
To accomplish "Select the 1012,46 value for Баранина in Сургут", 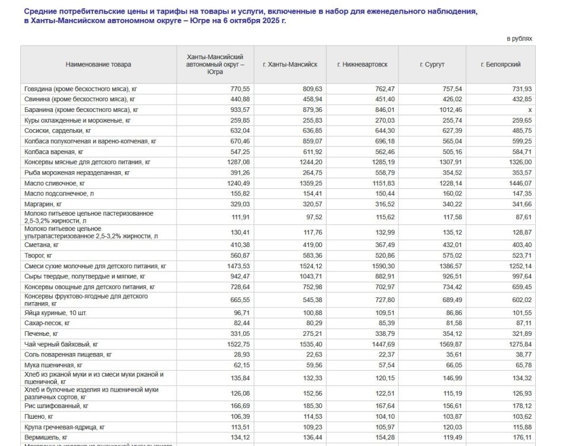I will pos(447,110).
